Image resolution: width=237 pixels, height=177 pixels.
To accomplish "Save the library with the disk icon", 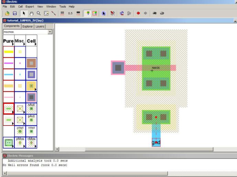I will click(x=15, y=13).
